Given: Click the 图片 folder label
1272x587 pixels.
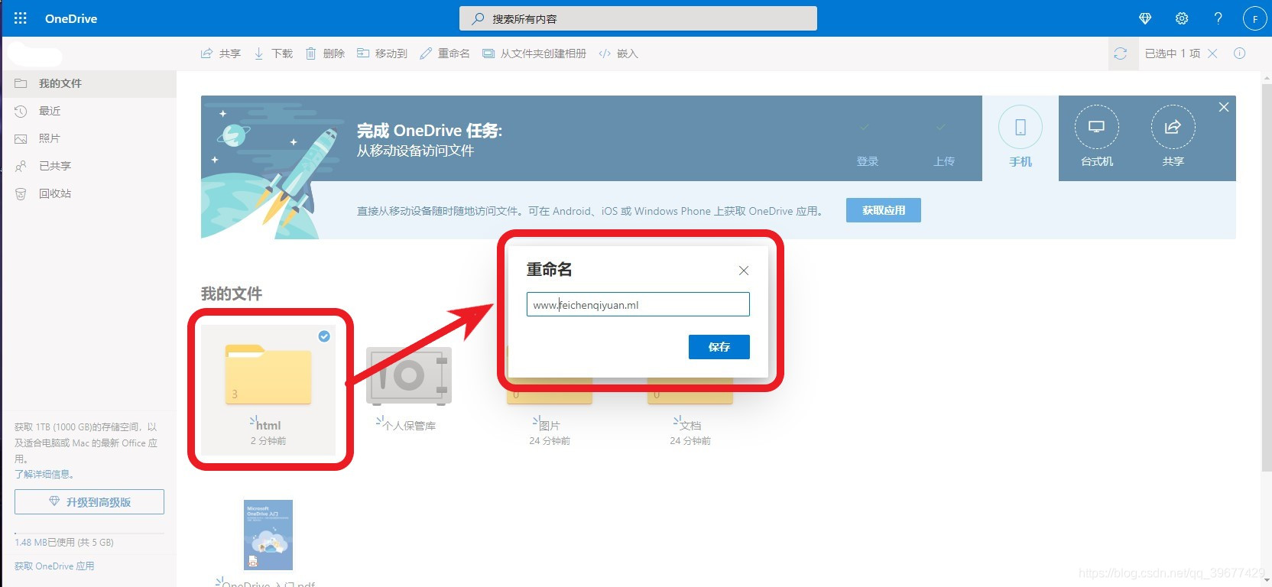Looking at the screenshot, I should click(x=550, y=426).
